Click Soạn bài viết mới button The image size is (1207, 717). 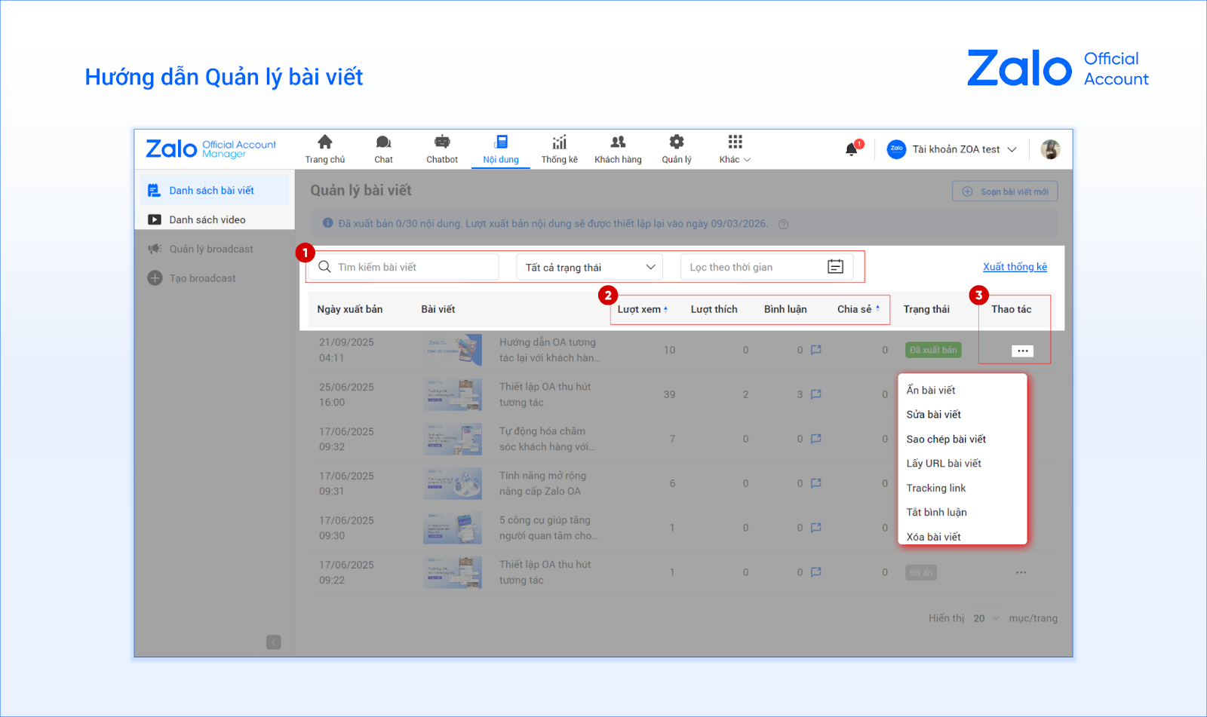[1005, 192]
